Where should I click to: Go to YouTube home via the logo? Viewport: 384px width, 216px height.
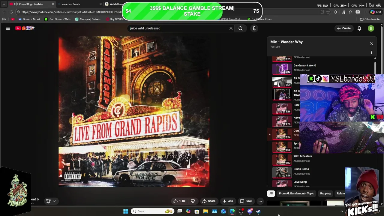pos(25,28)
